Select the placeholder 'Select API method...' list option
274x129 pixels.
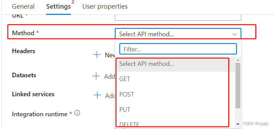pos(175,64)
